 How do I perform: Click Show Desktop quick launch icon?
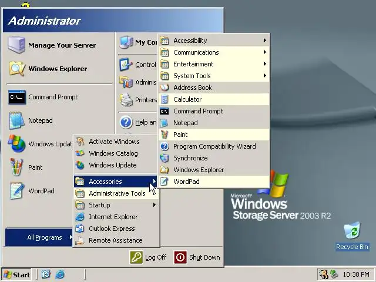point(46,274)
